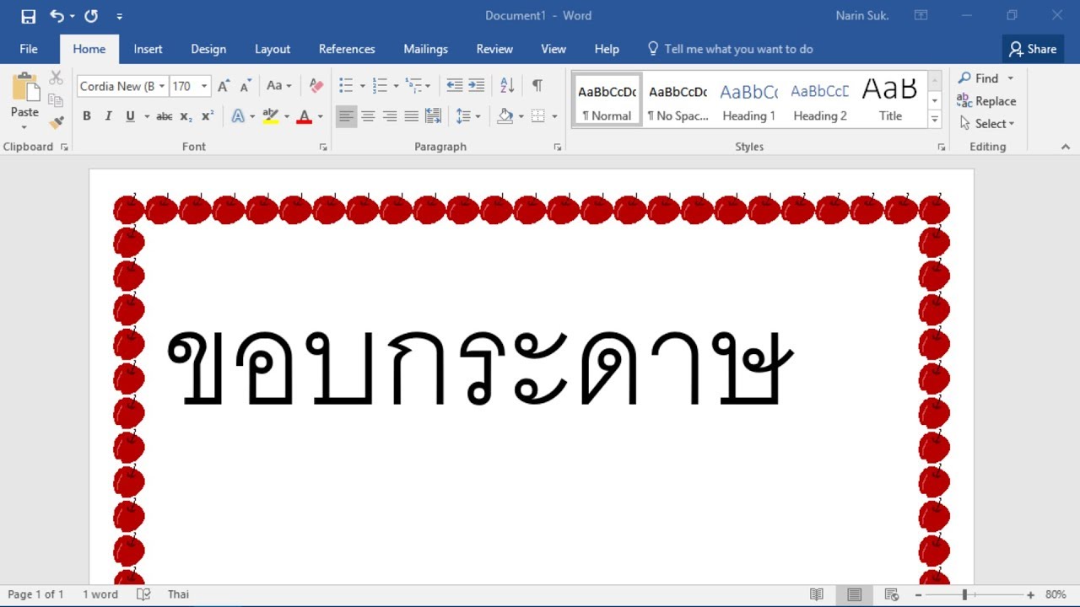Adjust the zoom slider handle

(x=964, y=594)
